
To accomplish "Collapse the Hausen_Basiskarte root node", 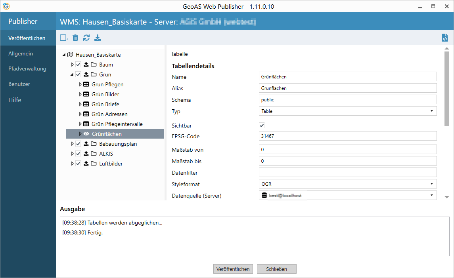I will [x=64, y=55].
